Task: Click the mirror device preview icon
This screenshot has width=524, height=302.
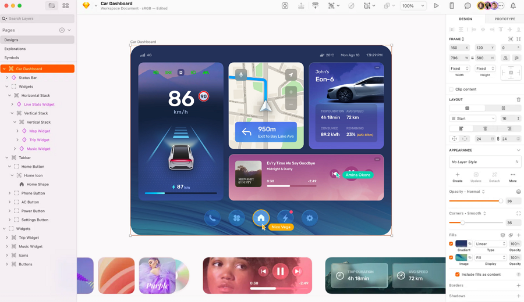Action: coord(452,6)
